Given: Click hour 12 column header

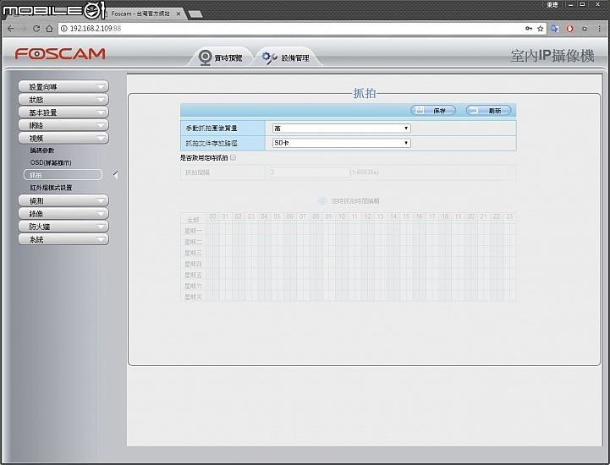Looking at the screenshot, I should click(367, 216).
